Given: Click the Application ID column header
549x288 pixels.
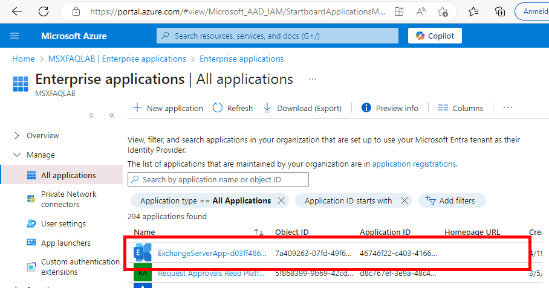Looking at the screenshot, I should [385, 232].
